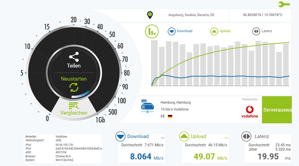Click the blue download curve in graph
The image size is (299, 166).
221,76
